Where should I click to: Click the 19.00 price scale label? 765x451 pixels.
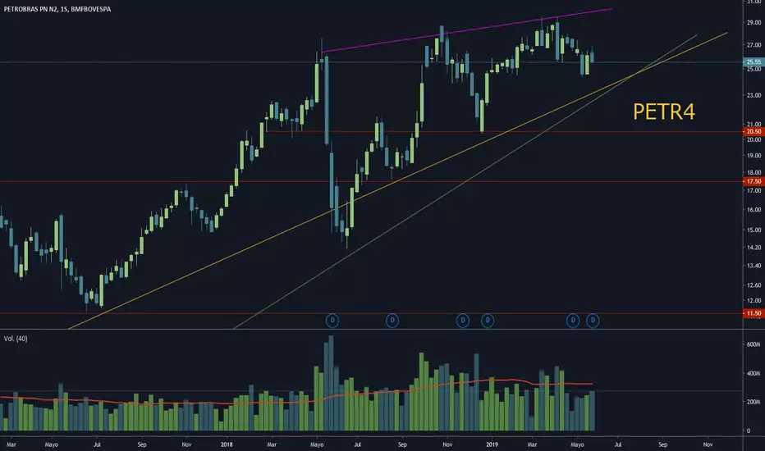pos(754,156)
